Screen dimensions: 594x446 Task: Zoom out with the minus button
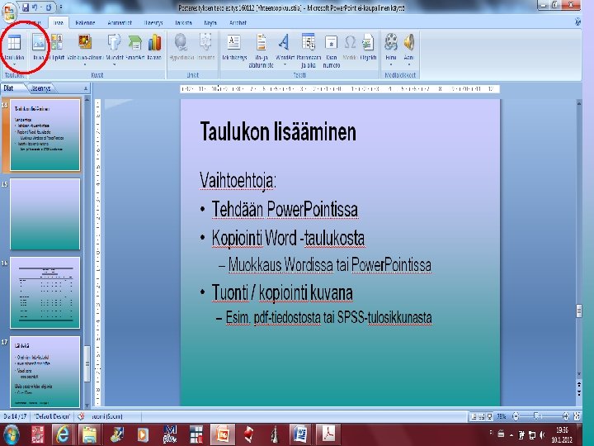coord(516,416)
